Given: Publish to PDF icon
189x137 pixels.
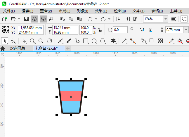Looking at the screenshot, I should (x=136, y=19).
